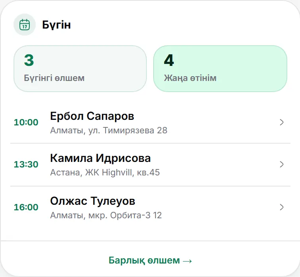Click the arrow after Барлық өлшем
The image size is (300, 277).
point(187,261)
